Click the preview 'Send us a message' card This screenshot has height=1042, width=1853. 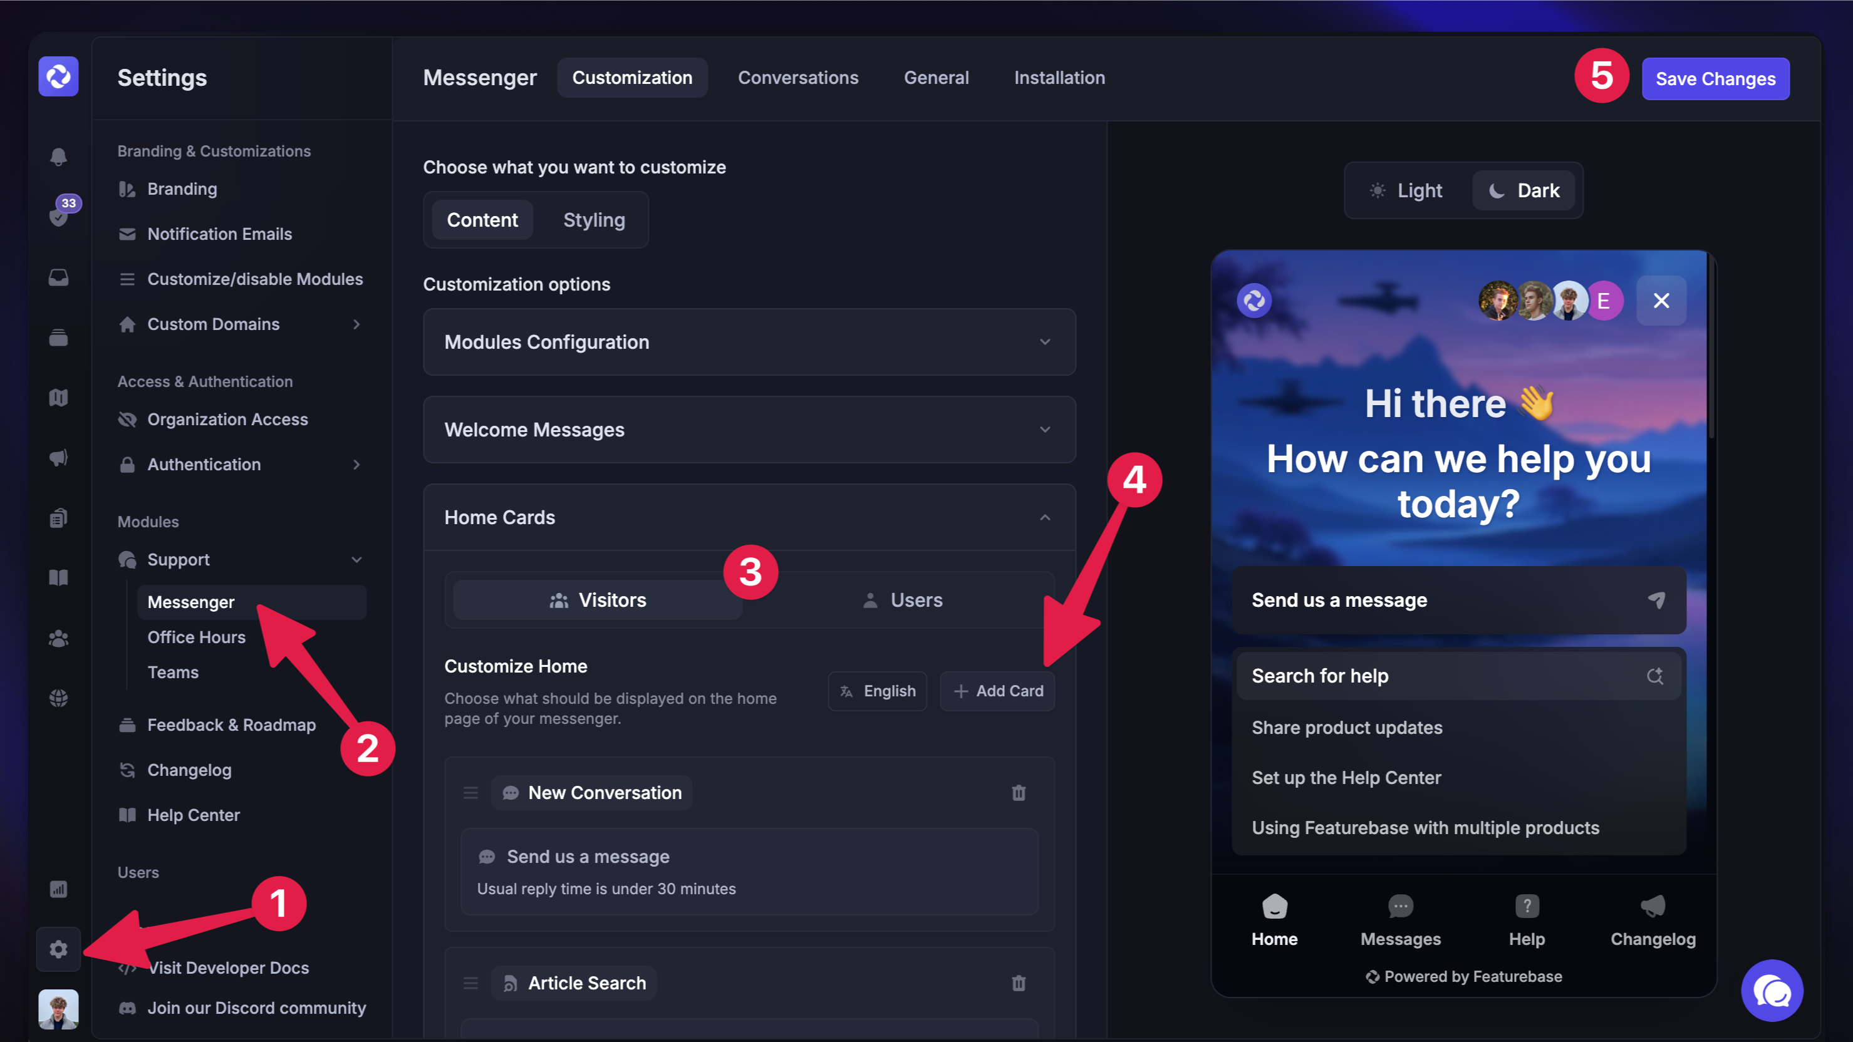click(x=1459, y=600)
